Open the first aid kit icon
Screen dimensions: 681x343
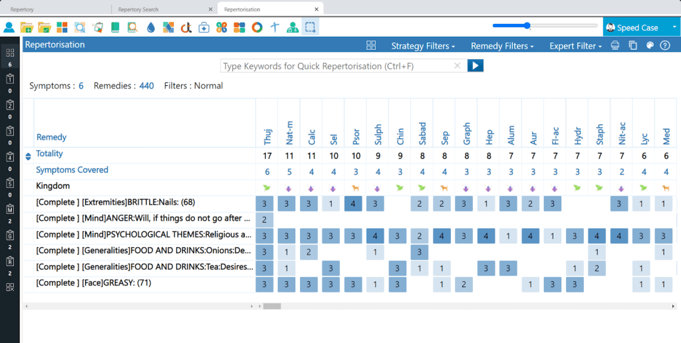204,27
